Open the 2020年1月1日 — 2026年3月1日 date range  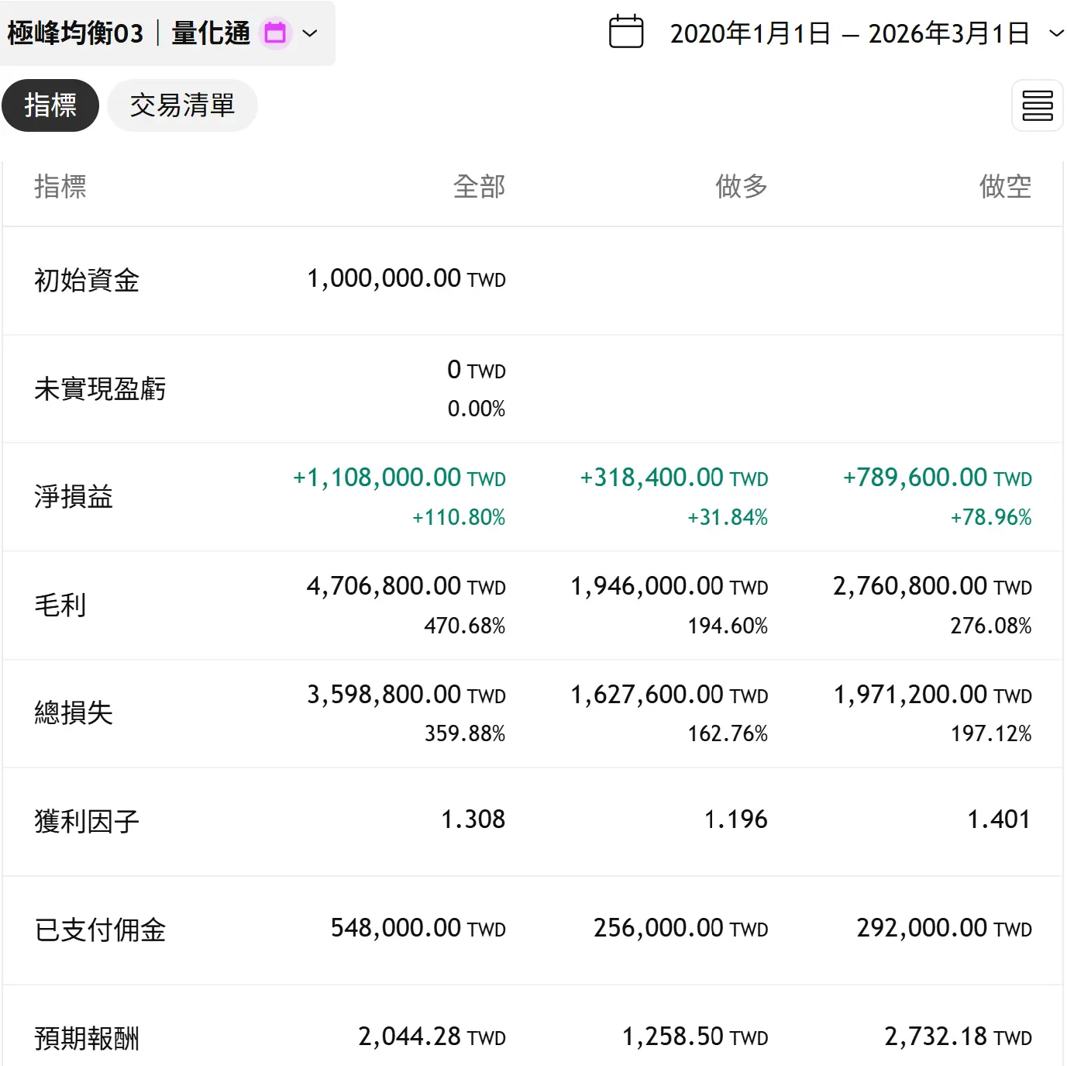849,33
